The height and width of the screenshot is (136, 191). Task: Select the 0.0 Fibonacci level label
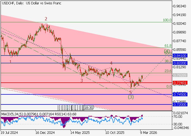169,86
